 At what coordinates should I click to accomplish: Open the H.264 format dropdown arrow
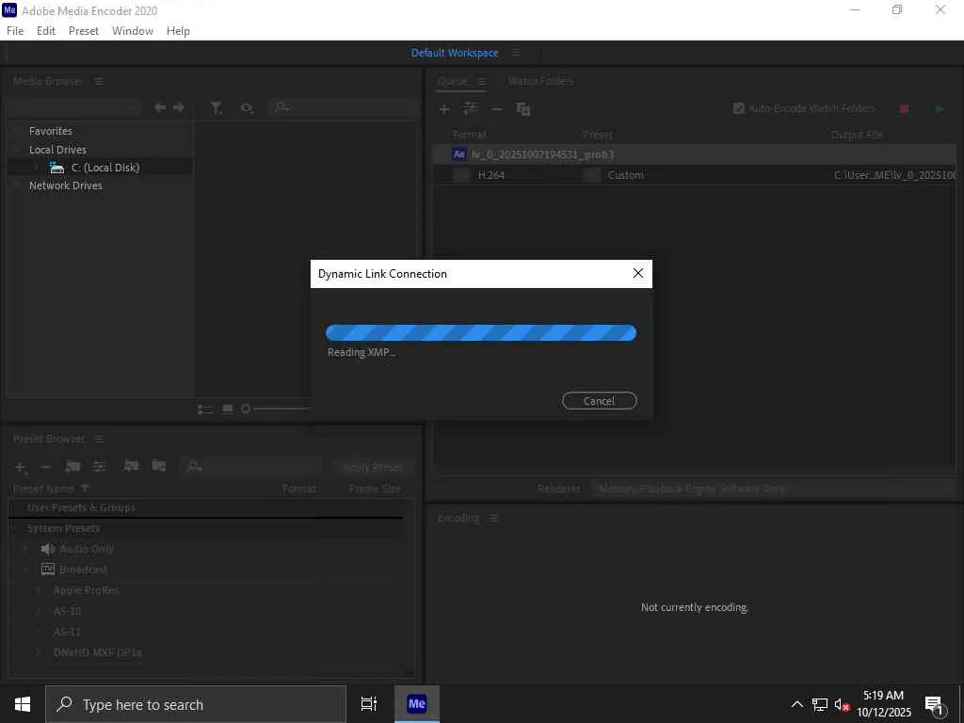pyautogui.click(x=461, y=175)
